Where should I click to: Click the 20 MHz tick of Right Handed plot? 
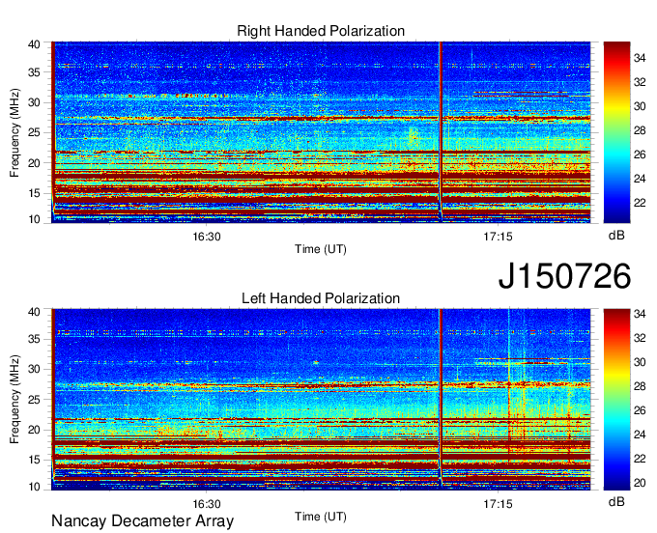[x=34, y=163]
